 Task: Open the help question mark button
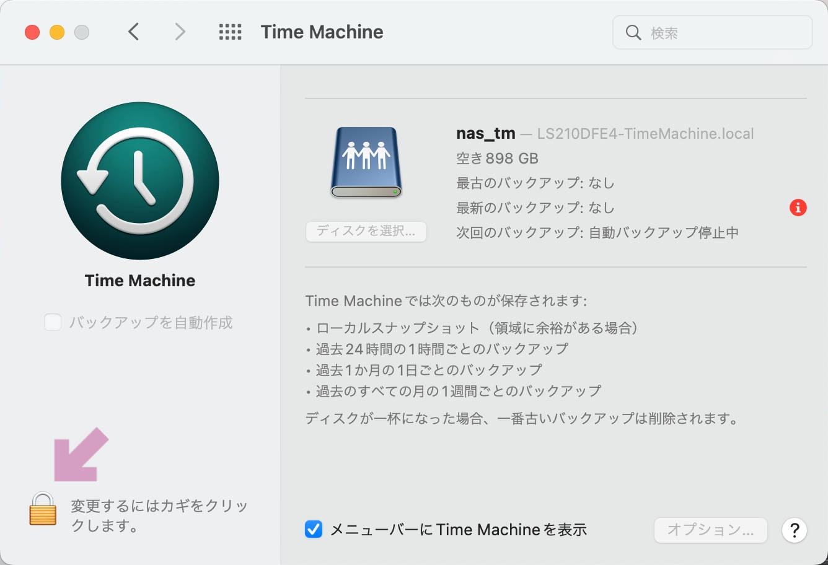(795, 530)
